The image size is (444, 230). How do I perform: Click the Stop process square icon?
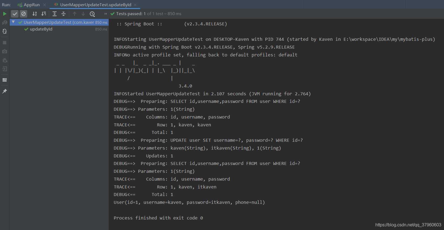coord(5,43)
